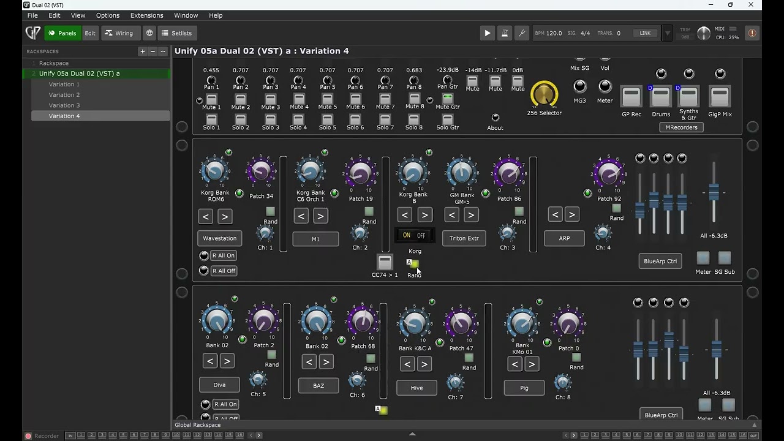Toggle the GP Rec switch
This screenshot has height=441, width=784.
point(631,97)
